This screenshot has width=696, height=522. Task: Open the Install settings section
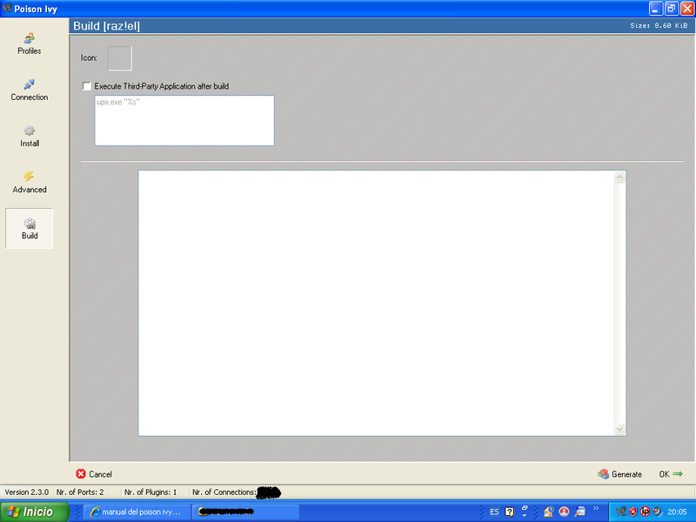click(30, 136)
